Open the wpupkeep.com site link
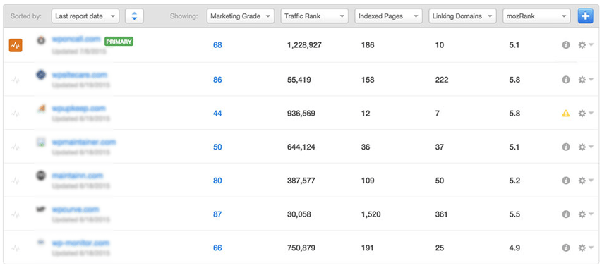 [79, 109]
